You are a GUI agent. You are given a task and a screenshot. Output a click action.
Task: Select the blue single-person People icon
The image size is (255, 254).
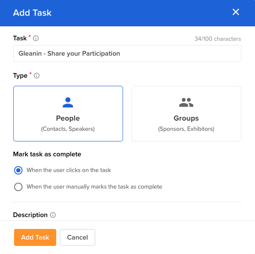coord(68,102)
